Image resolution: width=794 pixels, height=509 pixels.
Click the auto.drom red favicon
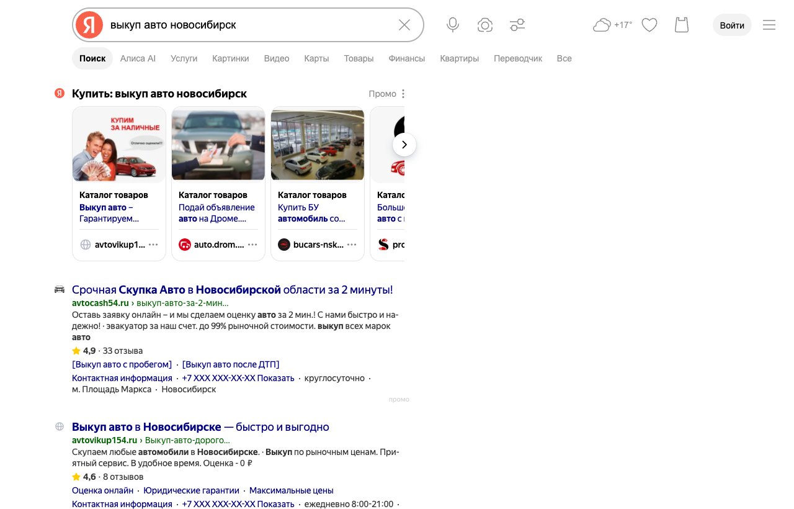tap(185, 245)
